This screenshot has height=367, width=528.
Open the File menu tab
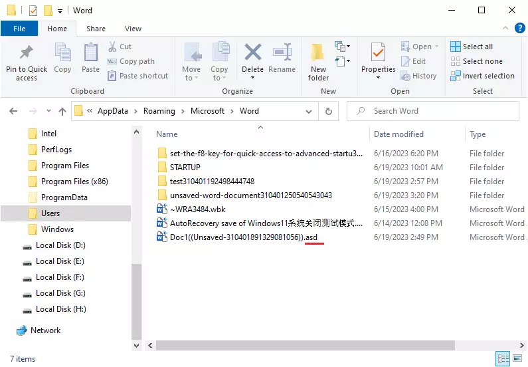click(x=19, y=29)
